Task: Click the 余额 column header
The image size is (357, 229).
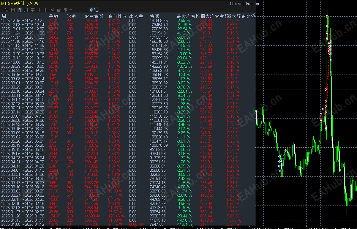Action: tap(155, 16)
